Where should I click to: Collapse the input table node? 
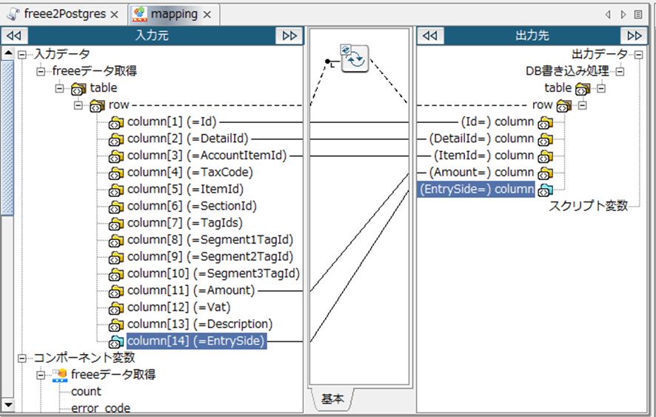pos(59,88)
